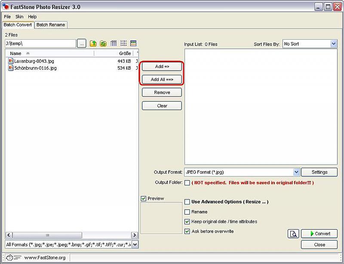
Task: Click the go up one folder icon
Action: click(x=93, y=43)
